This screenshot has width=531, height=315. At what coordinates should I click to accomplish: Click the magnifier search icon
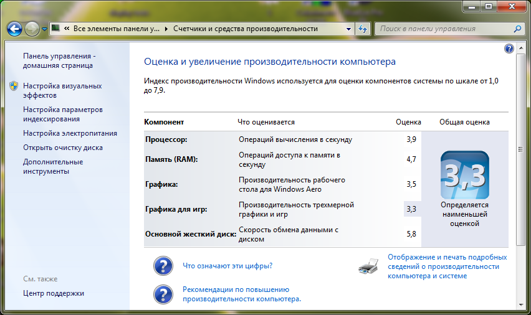click(x=517, y=29)
